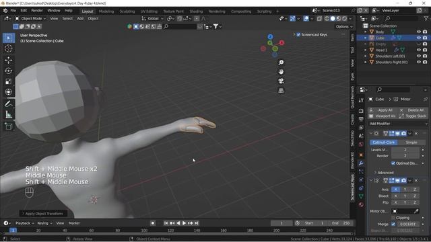Open the Modifier wrench properties tab
Screen dimensions: 431x242
pyautogui.click(x=361, y=163)
